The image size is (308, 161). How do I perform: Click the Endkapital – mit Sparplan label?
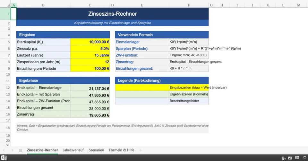[43, 95]
